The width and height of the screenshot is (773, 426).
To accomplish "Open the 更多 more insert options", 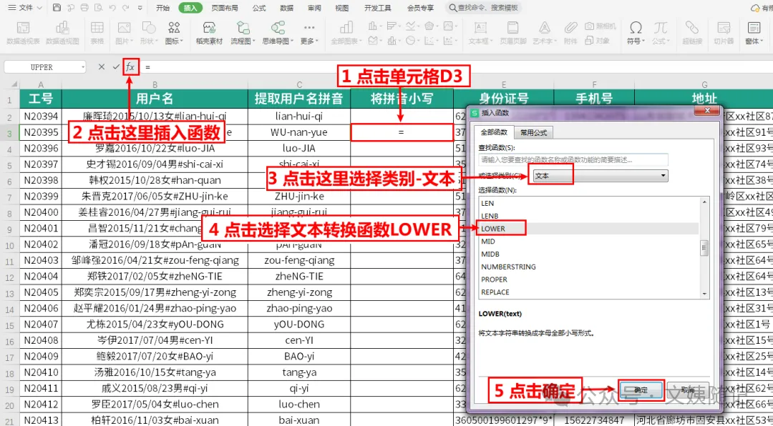I will pos(308,32).
